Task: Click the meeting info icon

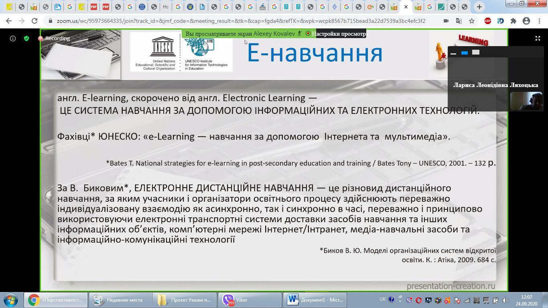Action: [13, 38]
